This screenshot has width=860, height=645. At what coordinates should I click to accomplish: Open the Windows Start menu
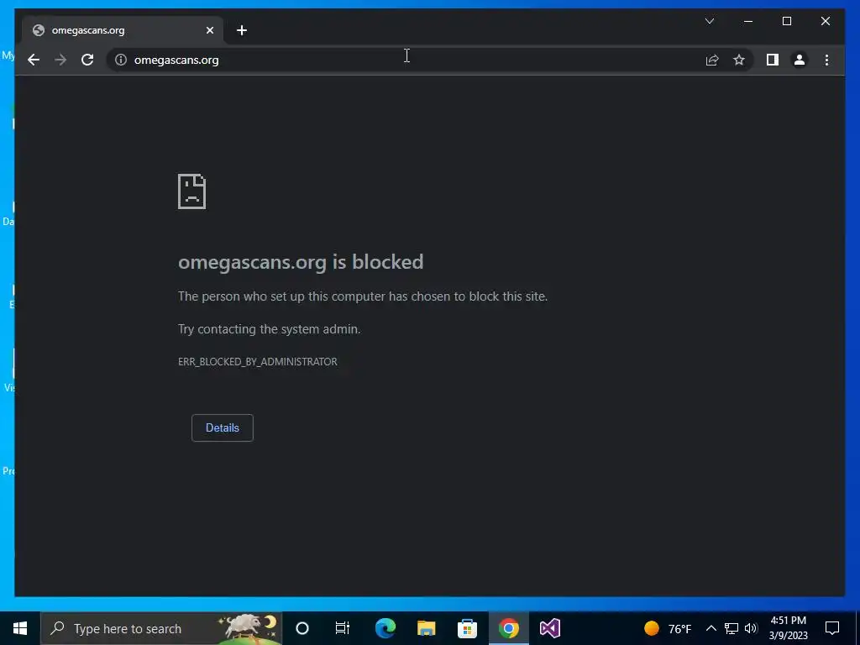pos(20,628)
